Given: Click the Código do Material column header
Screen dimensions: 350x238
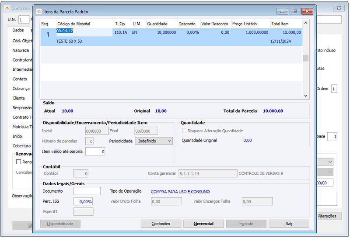Looking at the screenshot, I should tap(85, 24).
